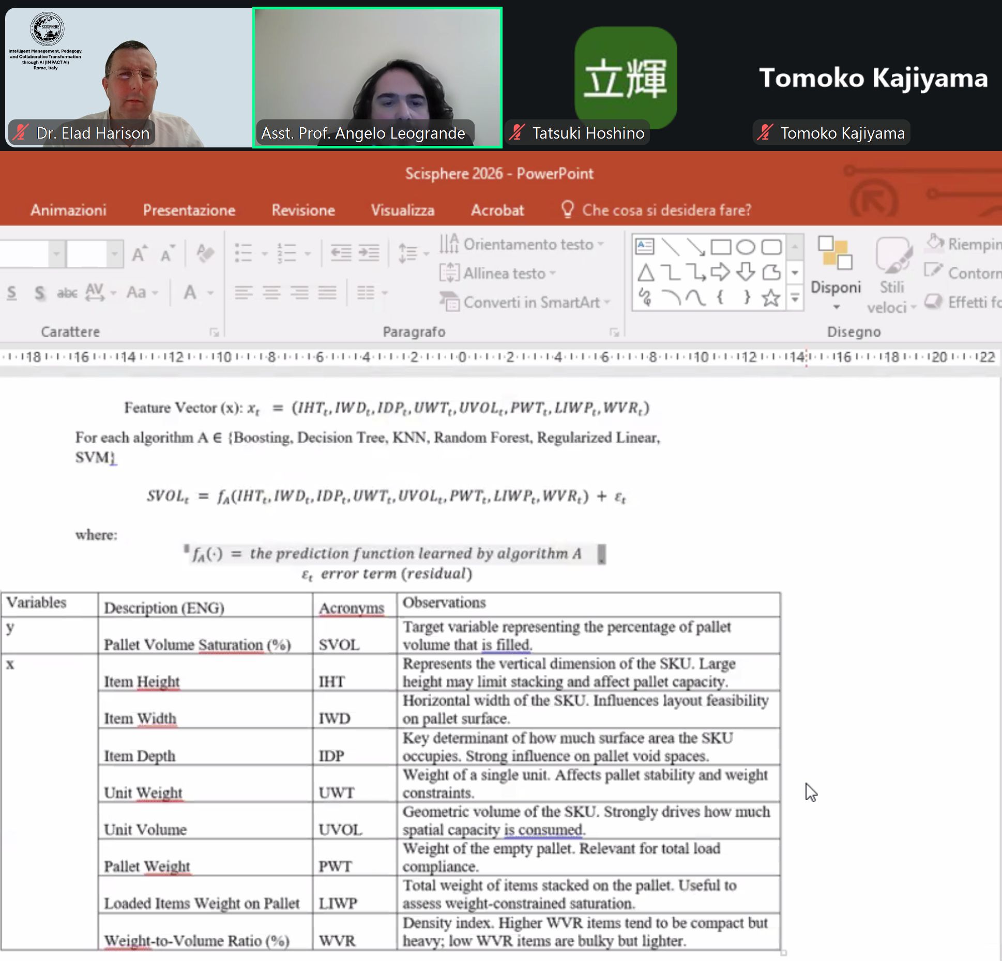Increase font size with larger A icon
1002x961 pixels.
click(x=139, y=253)
